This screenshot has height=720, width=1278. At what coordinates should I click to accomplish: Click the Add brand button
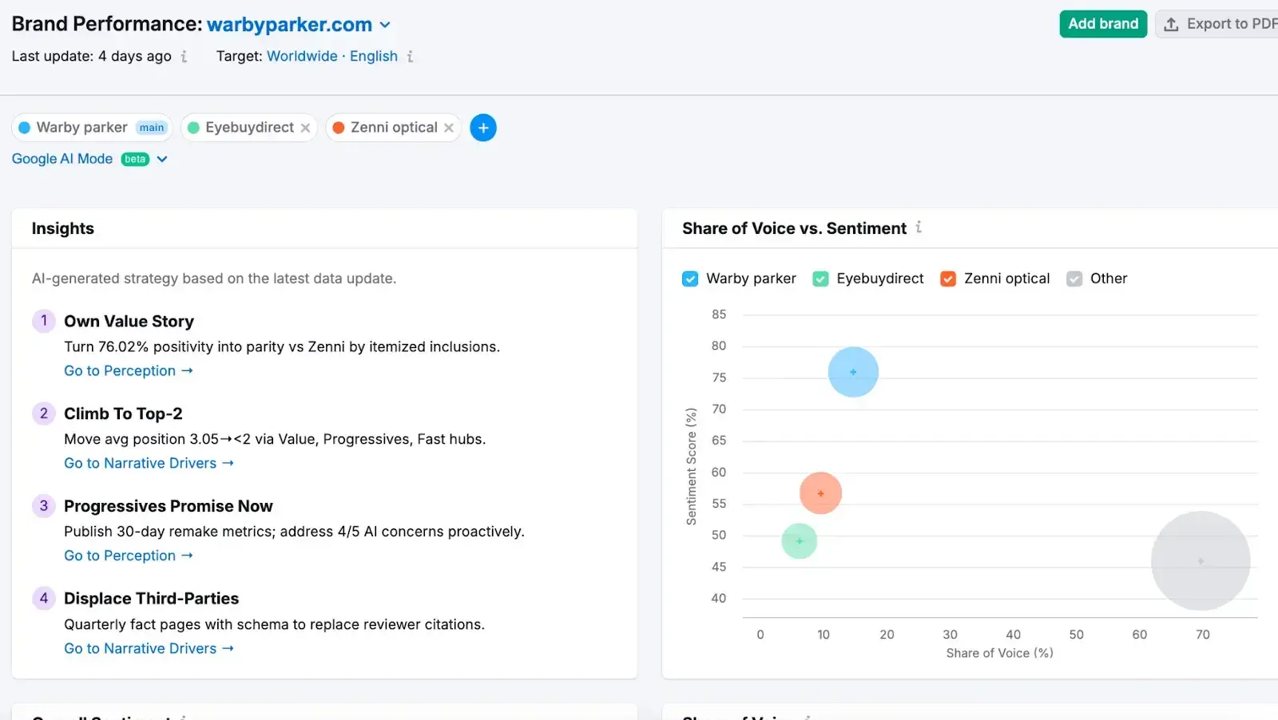click(1102, 23)
